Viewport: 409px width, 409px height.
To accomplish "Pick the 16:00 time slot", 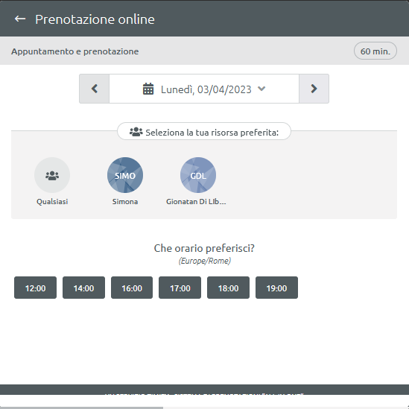I will click(132, 288).
